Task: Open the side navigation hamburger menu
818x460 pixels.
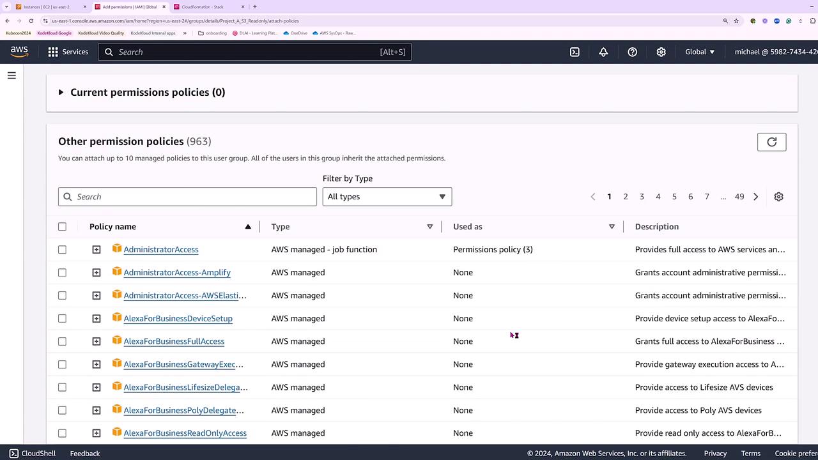Action: (12, 75)
